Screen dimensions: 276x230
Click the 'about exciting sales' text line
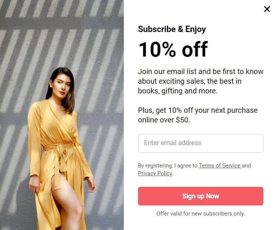190,82
